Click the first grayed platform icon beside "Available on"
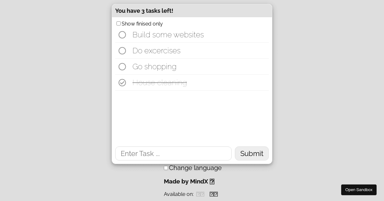384x201 pixels. 198,194
